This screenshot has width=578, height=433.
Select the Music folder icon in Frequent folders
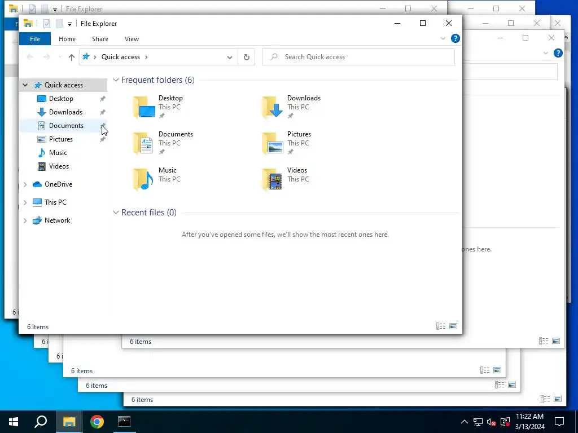coord(143,179)
